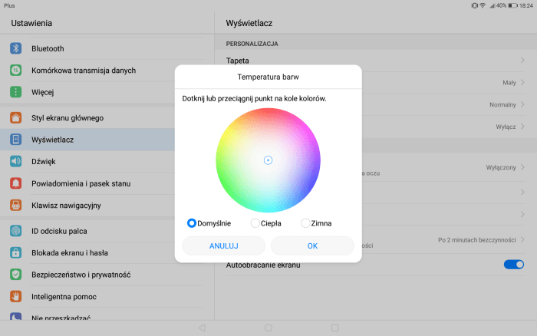The height and width of the screenshot is (336, 537).
Task: Expand the Tapeta row chevron
Action: click(x=522, y=60)
